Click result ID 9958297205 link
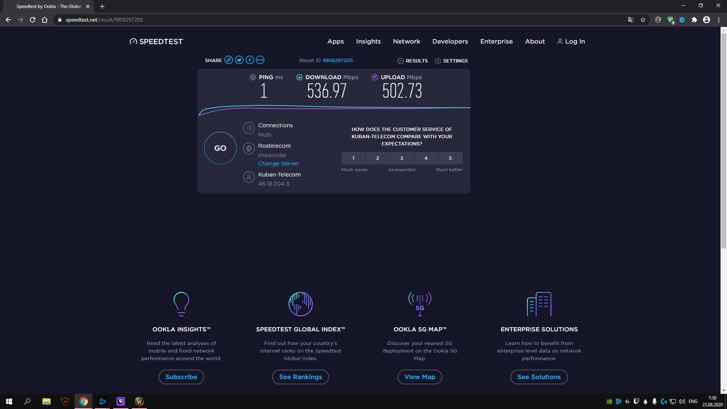This screenshot has height=409, width=727. click(337, 61)
